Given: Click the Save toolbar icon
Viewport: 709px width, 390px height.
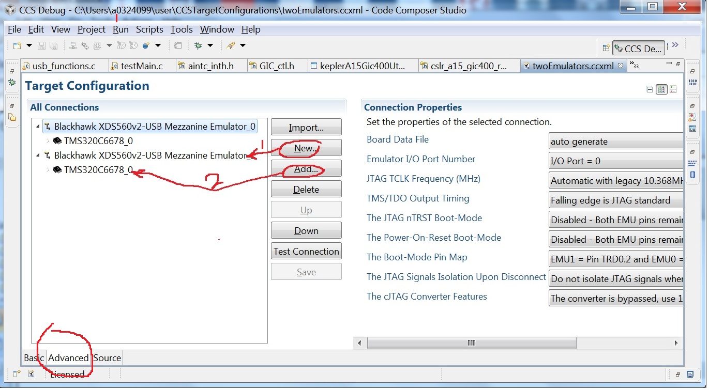Looking at the screenshot, I should (x=41, y=45).
